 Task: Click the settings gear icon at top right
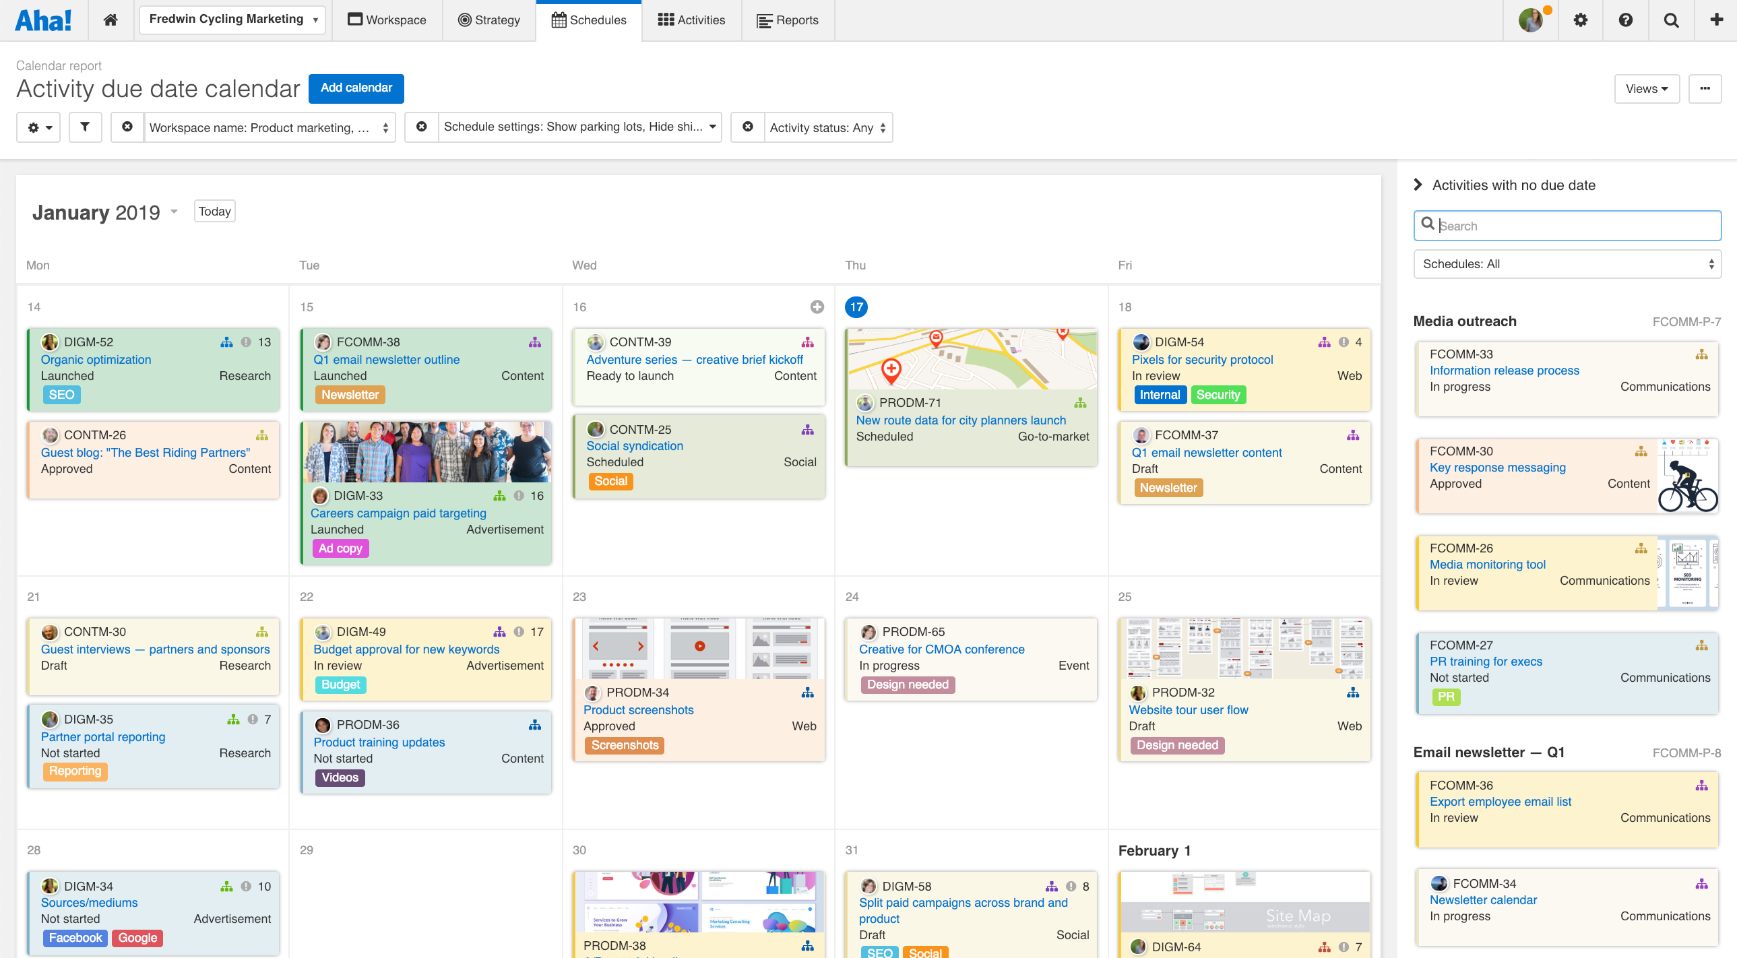1580,20
